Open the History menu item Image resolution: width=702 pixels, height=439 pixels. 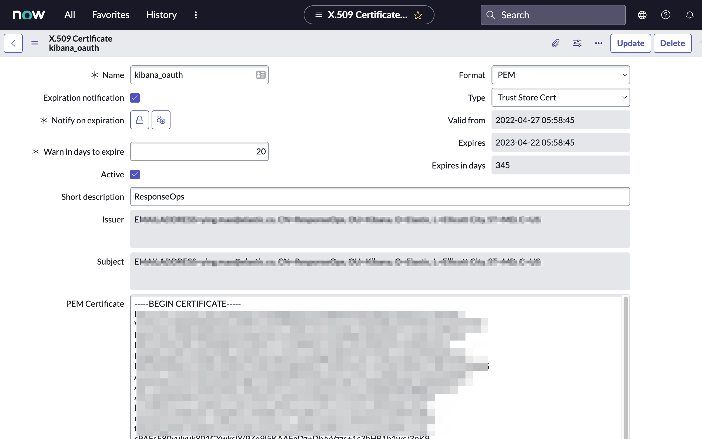162,15
